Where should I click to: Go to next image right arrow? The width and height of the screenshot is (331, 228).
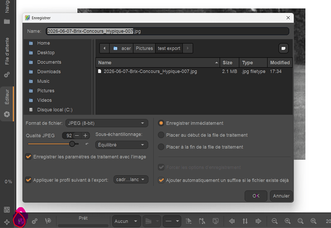tap(259, 221)
